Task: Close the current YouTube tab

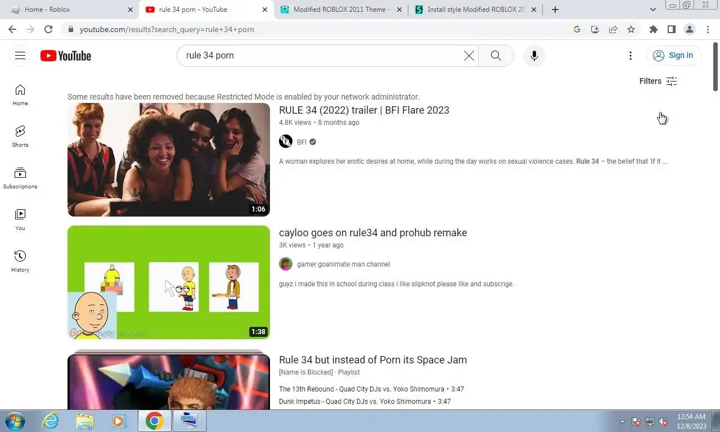Action: (265, 10)
